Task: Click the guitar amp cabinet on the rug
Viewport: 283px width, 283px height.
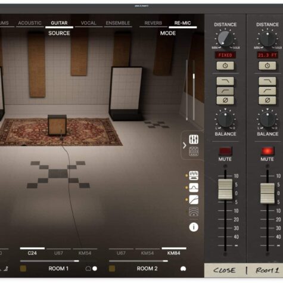Action: [57, 125]
